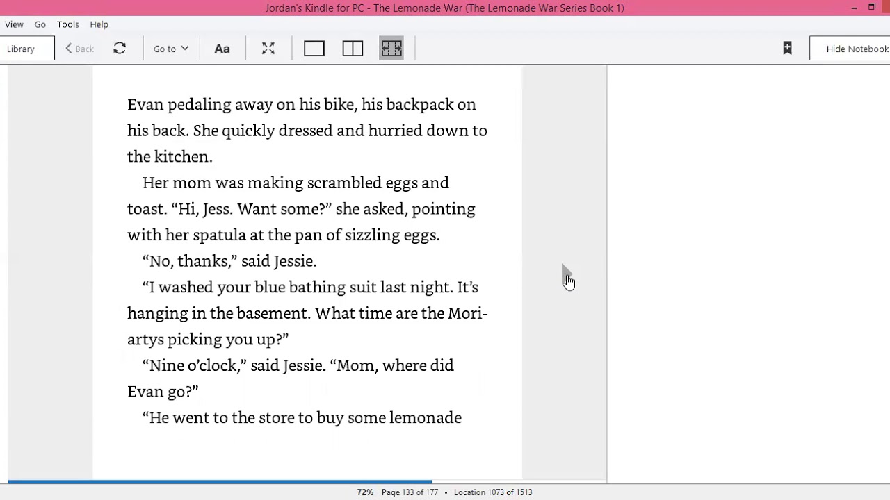Click the Back navigation button

click(79, 49)
